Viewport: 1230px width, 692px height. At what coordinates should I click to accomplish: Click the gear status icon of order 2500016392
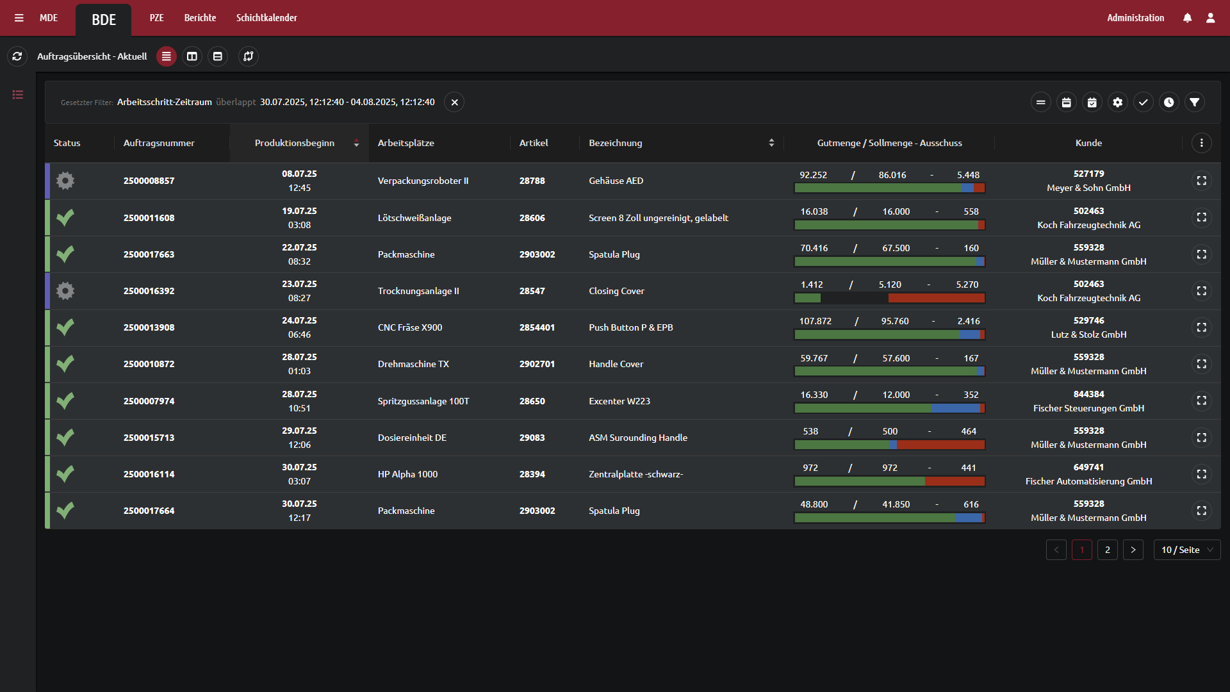pos(65,291)
